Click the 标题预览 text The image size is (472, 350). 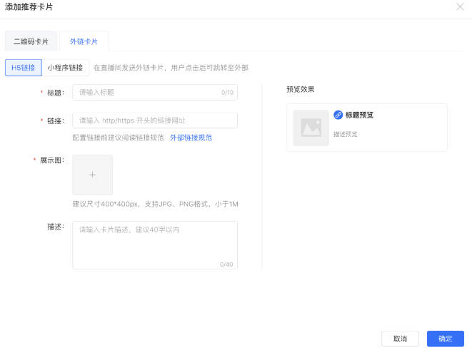pos(359,115)
